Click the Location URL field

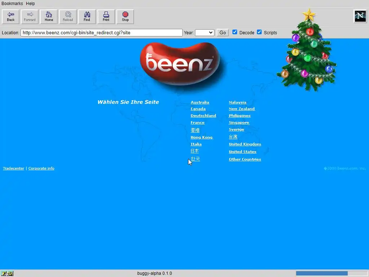pos(101,32)
